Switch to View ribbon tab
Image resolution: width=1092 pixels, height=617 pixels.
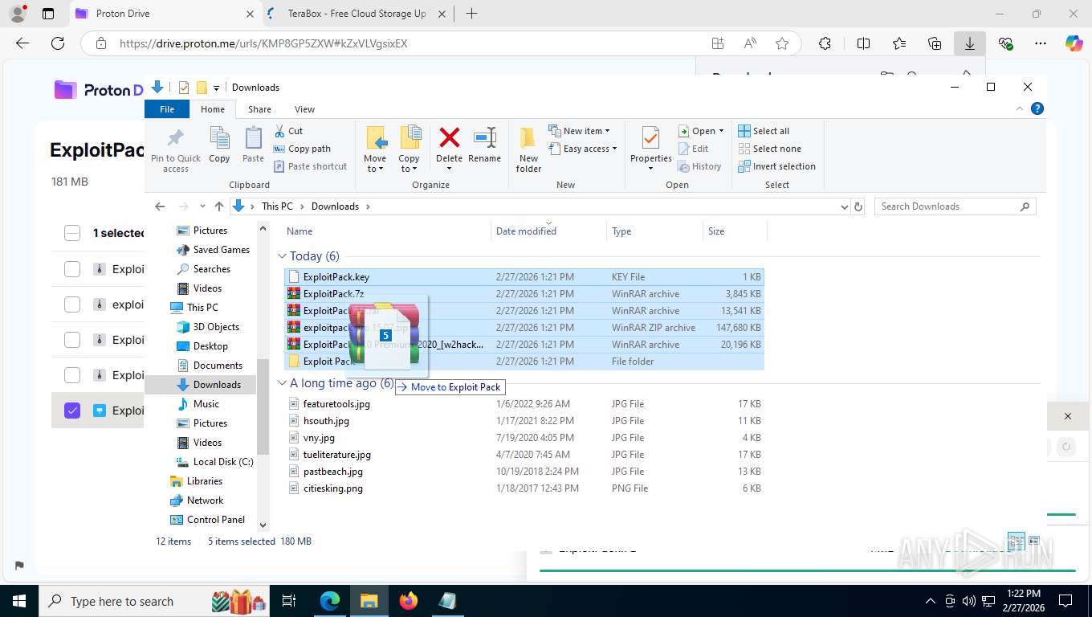(304, 108)
